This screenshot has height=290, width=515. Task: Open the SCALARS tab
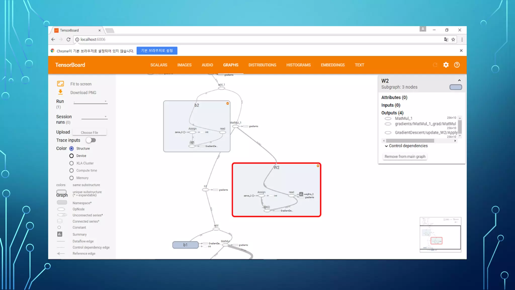tap(159, 65)
